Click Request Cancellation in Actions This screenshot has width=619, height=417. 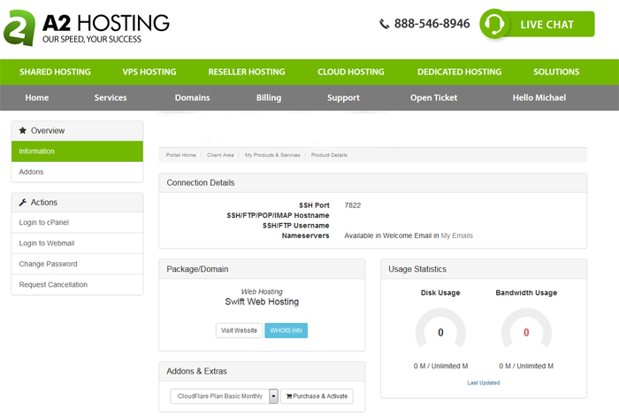[78, 284]
